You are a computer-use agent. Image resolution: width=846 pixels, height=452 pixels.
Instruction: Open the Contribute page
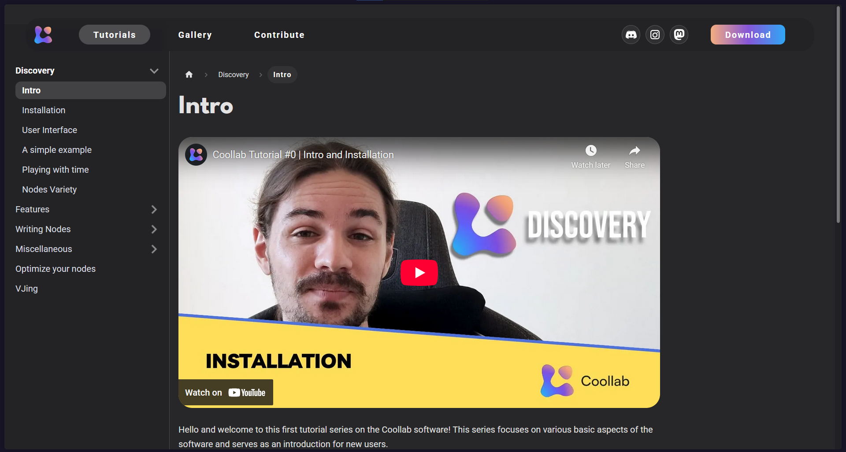(x=279, y=35)
